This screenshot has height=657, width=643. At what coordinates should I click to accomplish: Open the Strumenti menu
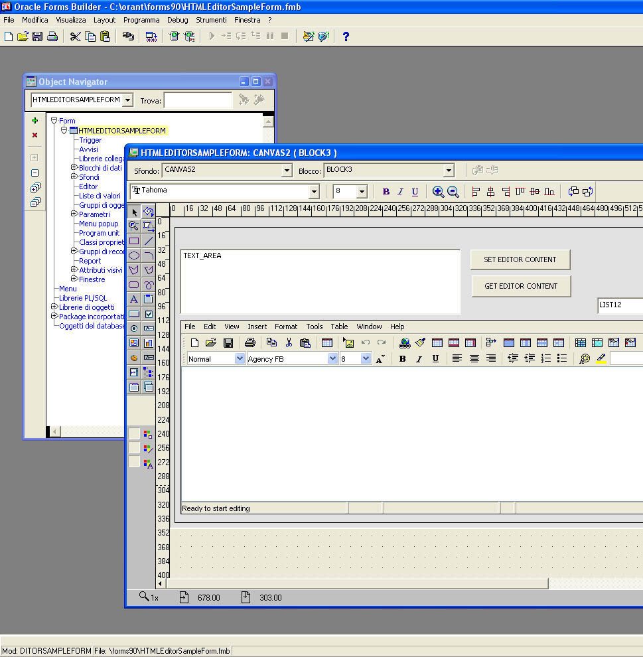click(211, 20)
